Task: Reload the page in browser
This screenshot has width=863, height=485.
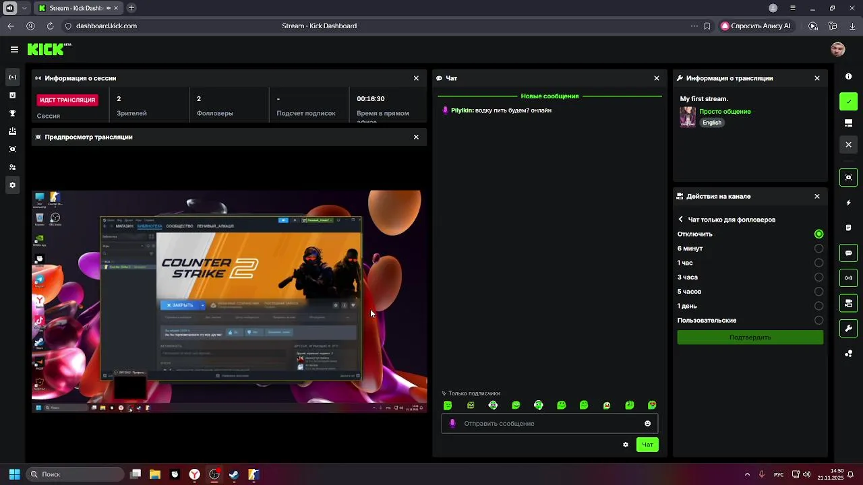Action: click(50, 26)
